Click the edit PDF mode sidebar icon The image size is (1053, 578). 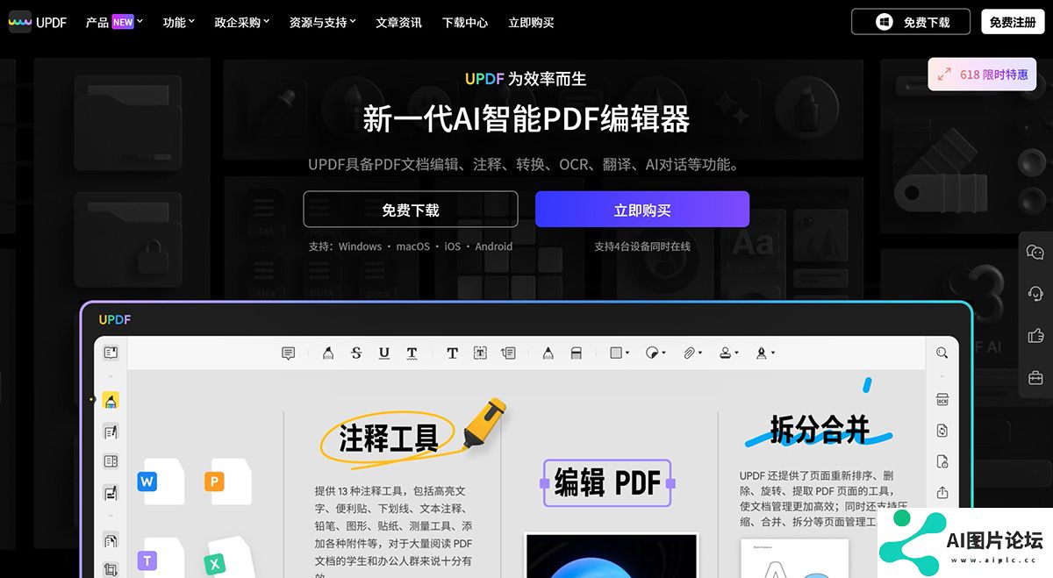click(x=111, y=432)
